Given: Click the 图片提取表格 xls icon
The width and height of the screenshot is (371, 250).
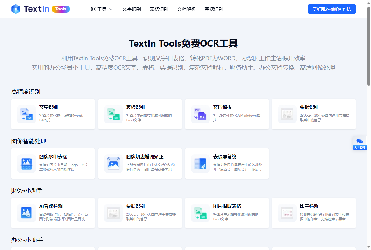Looking at the screenshot, I should [200, 213].
